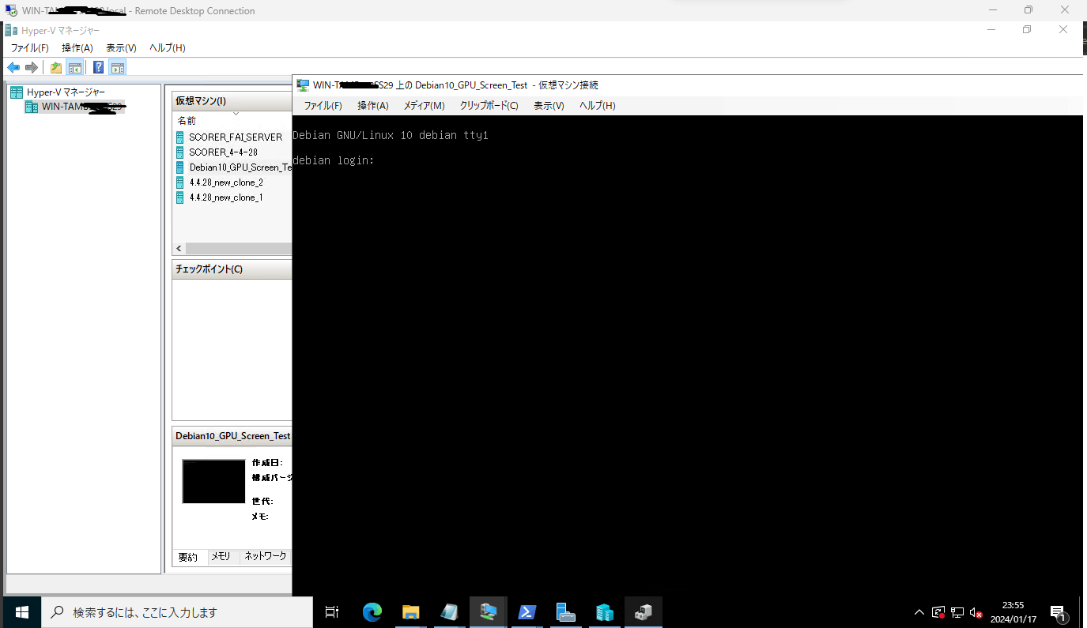Image resolution: width=1087 pixels, height=628 pixels.
Task: Launch Microsoft Edge from the taskbar
Action: click(372, 612)
